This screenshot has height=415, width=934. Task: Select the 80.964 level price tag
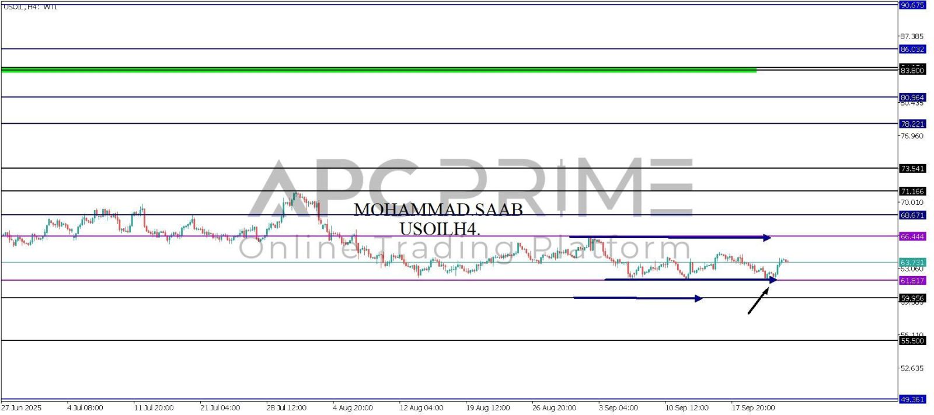(912, 97)
